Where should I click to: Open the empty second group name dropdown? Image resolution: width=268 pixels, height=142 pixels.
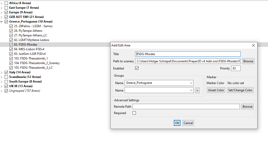pyautogui.click(x=191, y=90)
